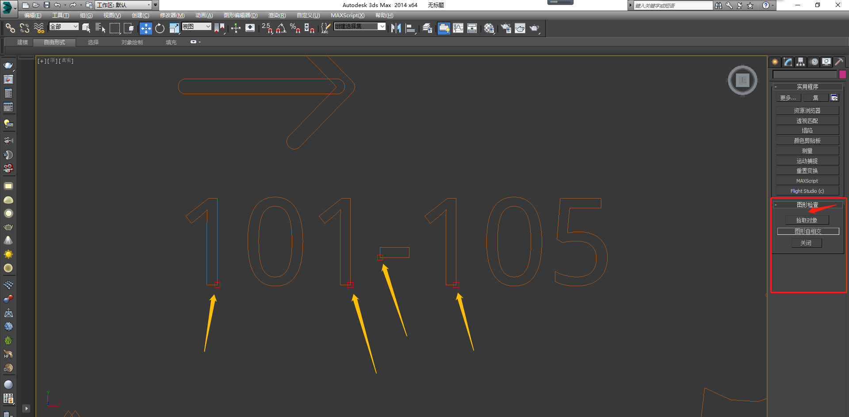
Task: Toggle Percent Snap
Action: pyautogui.click(x=295, y=28)
